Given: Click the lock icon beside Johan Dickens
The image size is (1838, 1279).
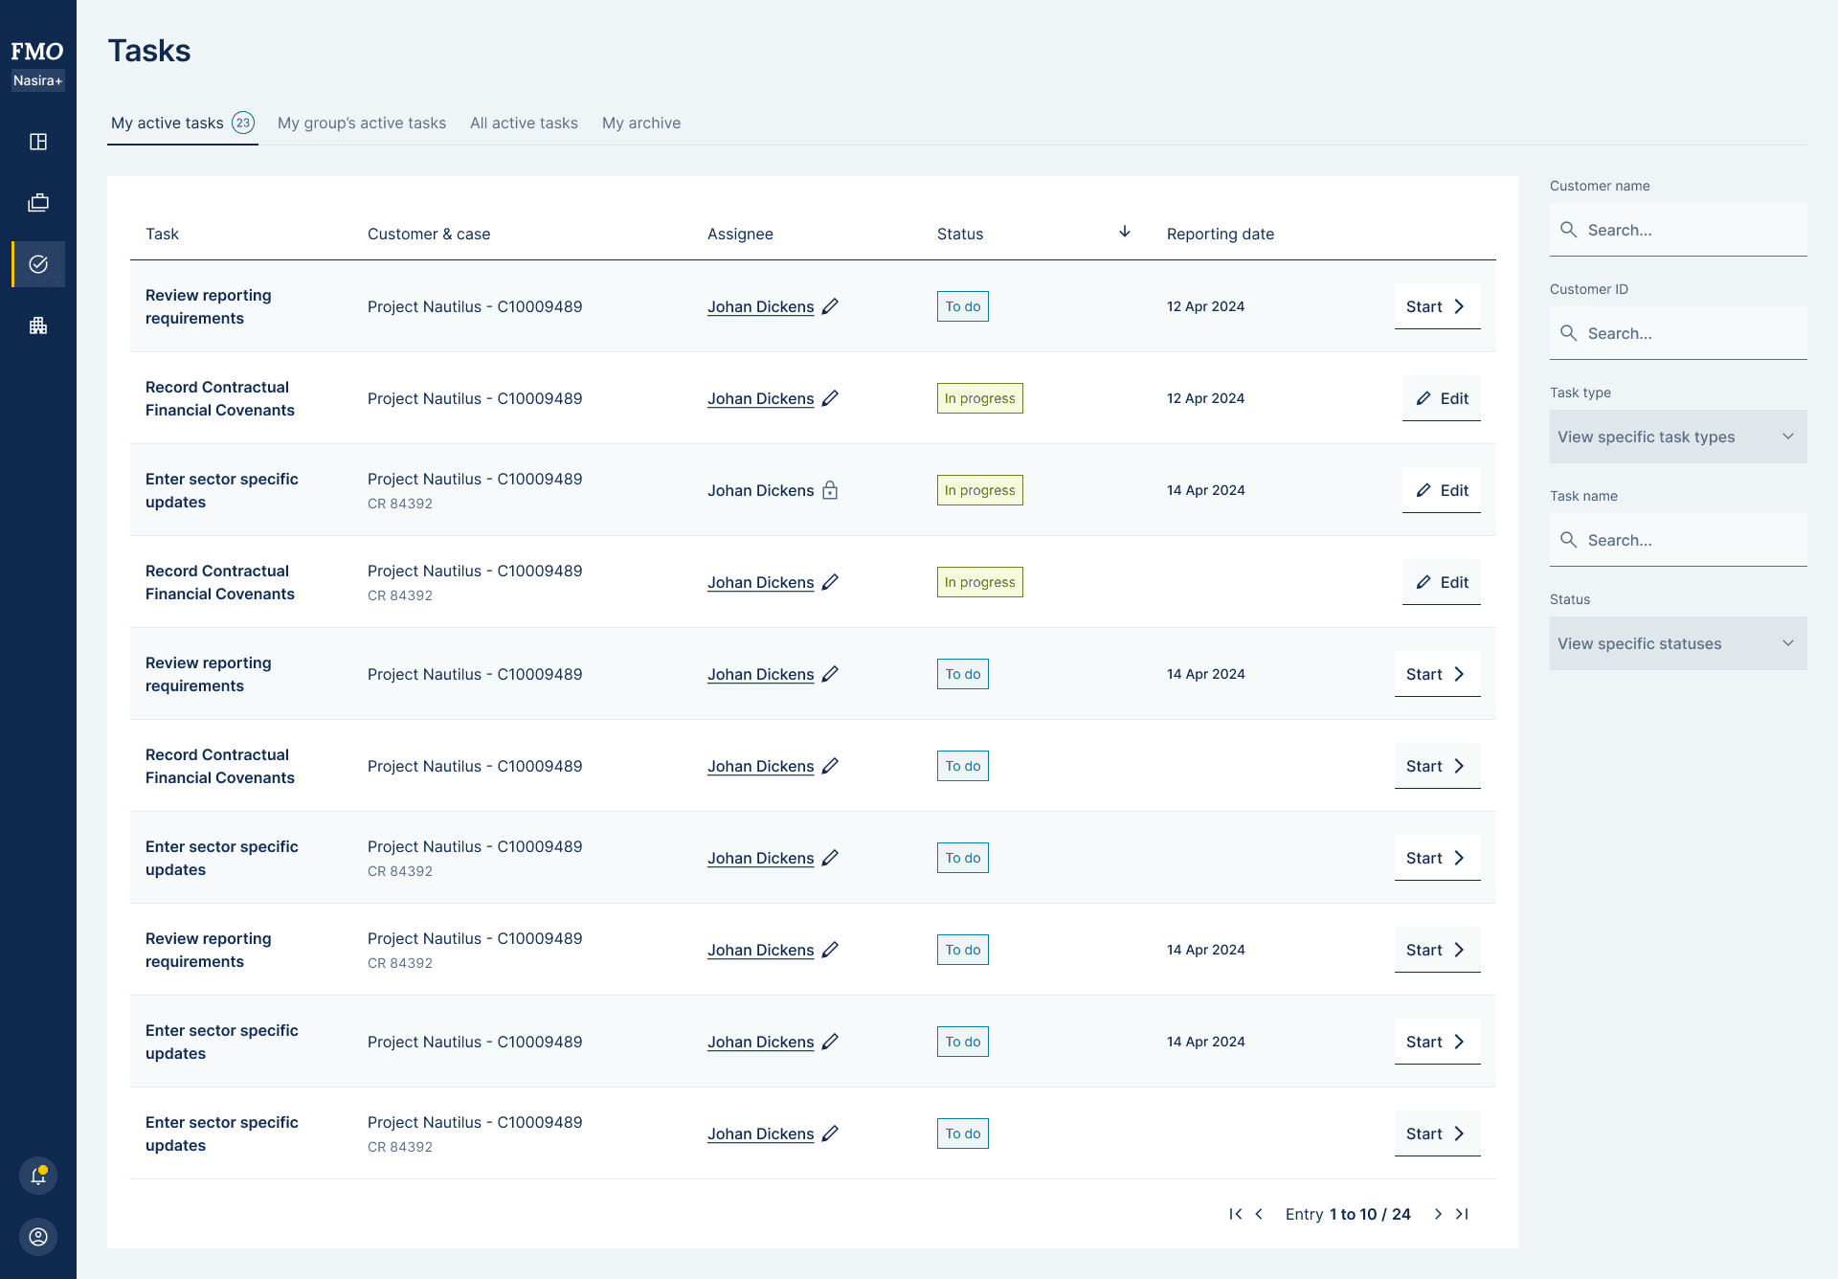Looking at the screenshot, I should click(x=829, y=490).
